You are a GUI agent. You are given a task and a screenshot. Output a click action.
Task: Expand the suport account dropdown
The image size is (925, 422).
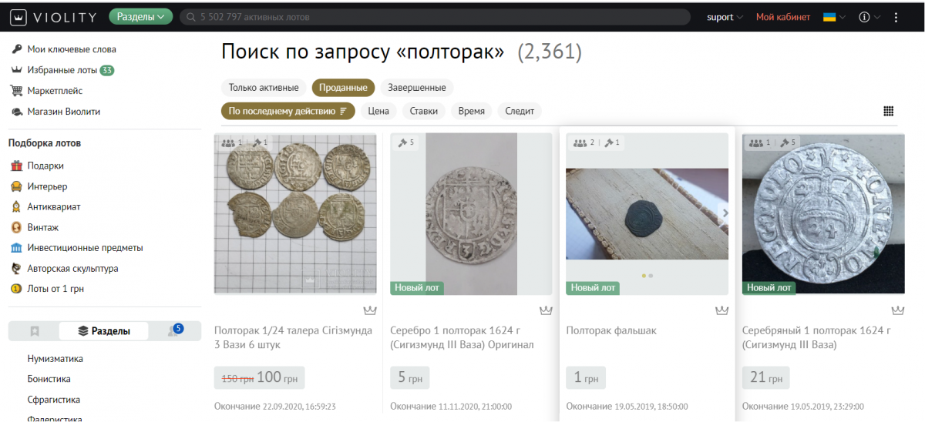point(725,17)
